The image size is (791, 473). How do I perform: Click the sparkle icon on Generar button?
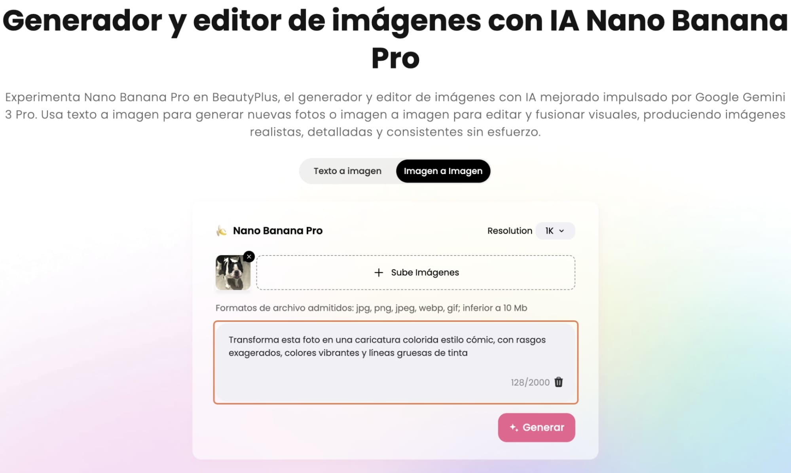click(514, 428)
